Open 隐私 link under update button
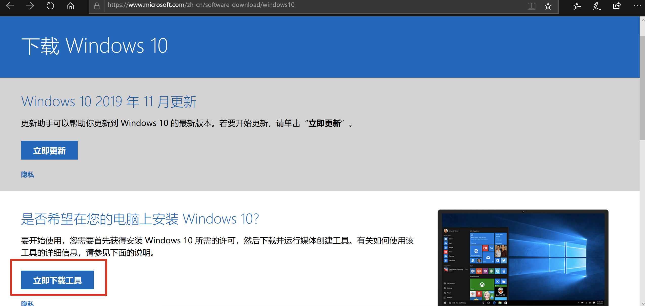645x306 pixels. pyautogui.click(x=27, y=174)
